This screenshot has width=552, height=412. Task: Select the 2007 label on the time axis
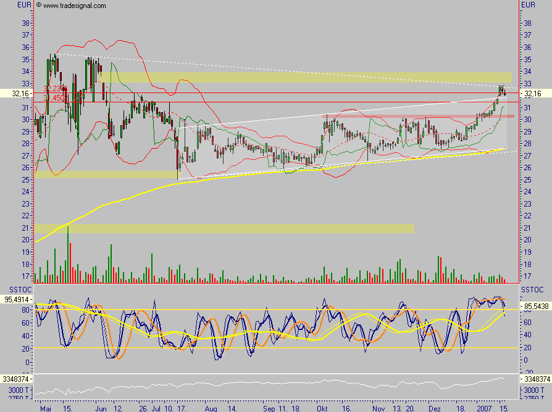coord(485,408)
